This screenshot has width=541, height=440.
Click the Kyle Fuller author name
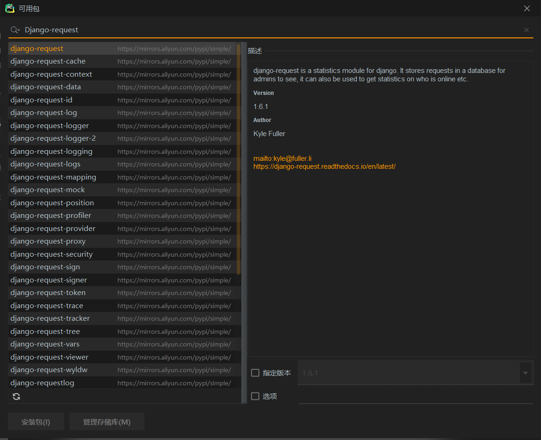point(269,134)
